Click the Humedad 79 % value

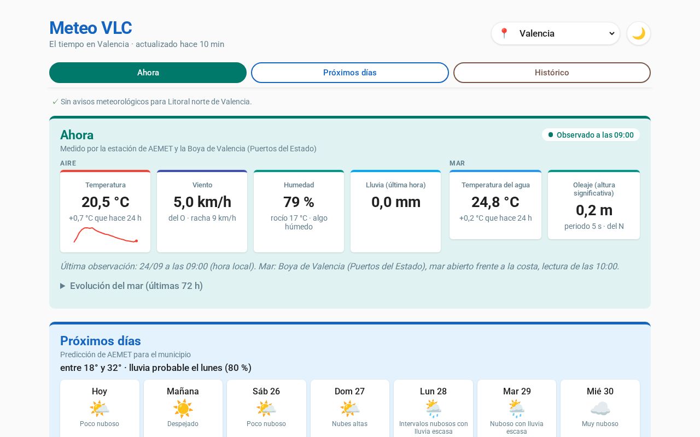point(299,202)
